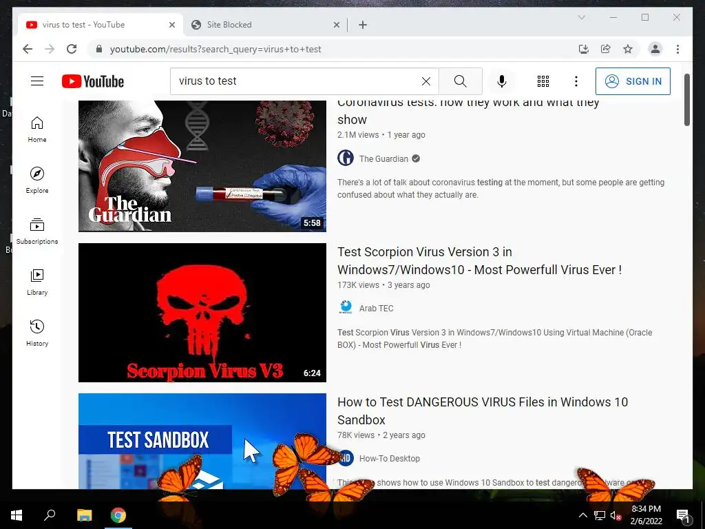
Task: Click the "173K views" text
Action: (358, 285)
